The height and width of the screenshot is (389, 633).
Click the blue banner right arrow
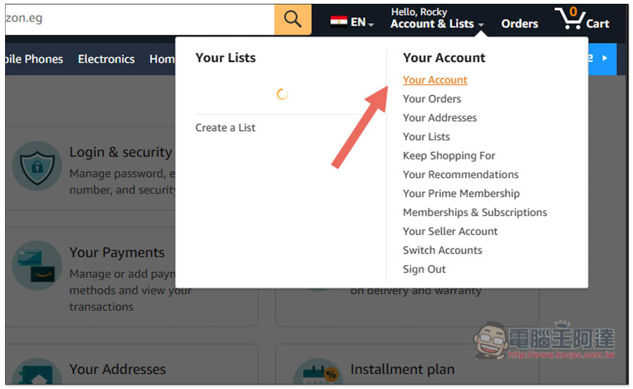pyautogui.click(x=605, y=58)
